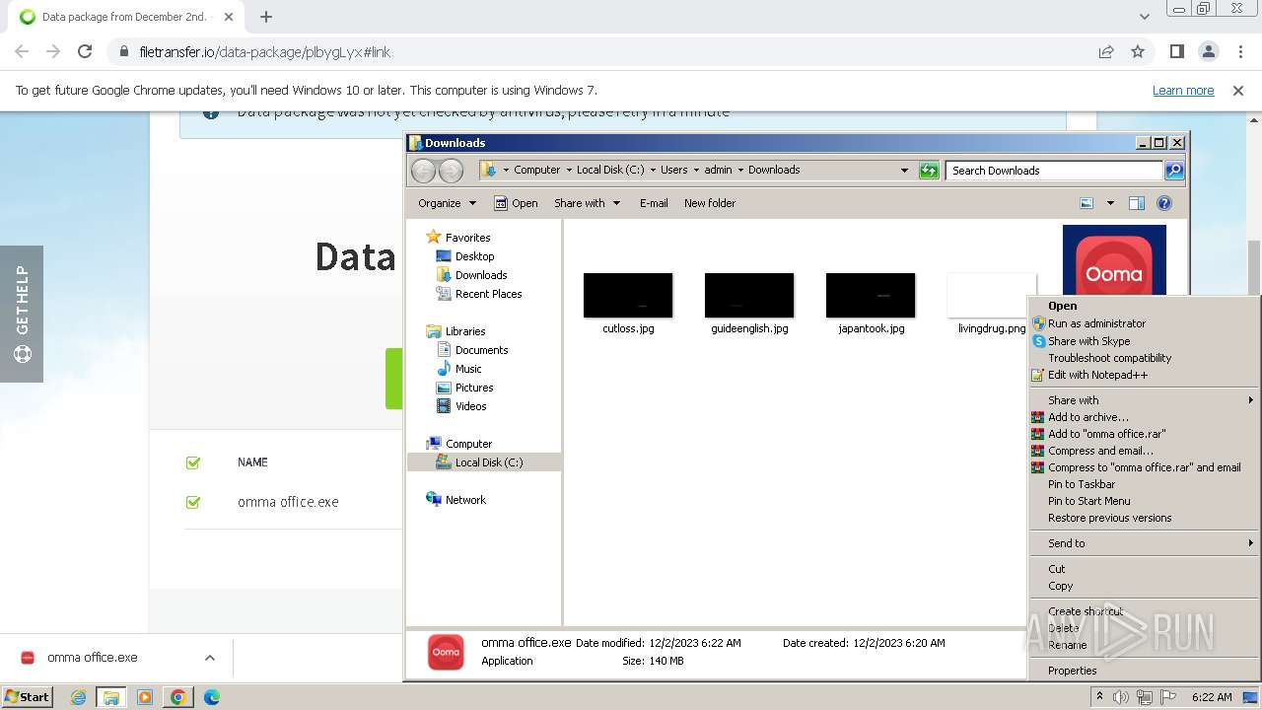Select the japantook.jpg thumbnail

pyautogui.click(x=871, y=296)
